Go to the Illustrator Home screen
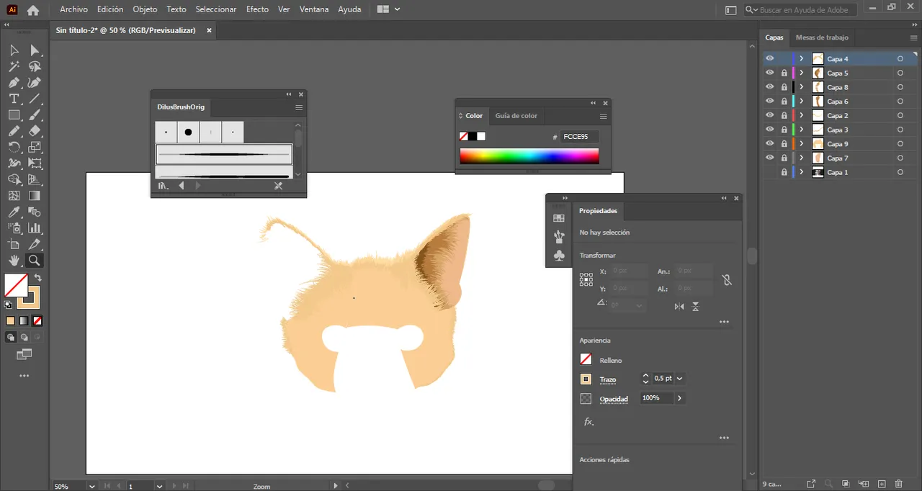Screen dimensions: 922x491 [33, 10]
